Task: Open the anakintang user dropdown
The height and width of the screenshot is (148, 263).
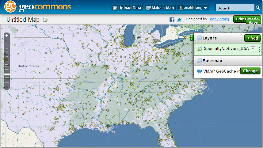Action: (x=193, y=8)
